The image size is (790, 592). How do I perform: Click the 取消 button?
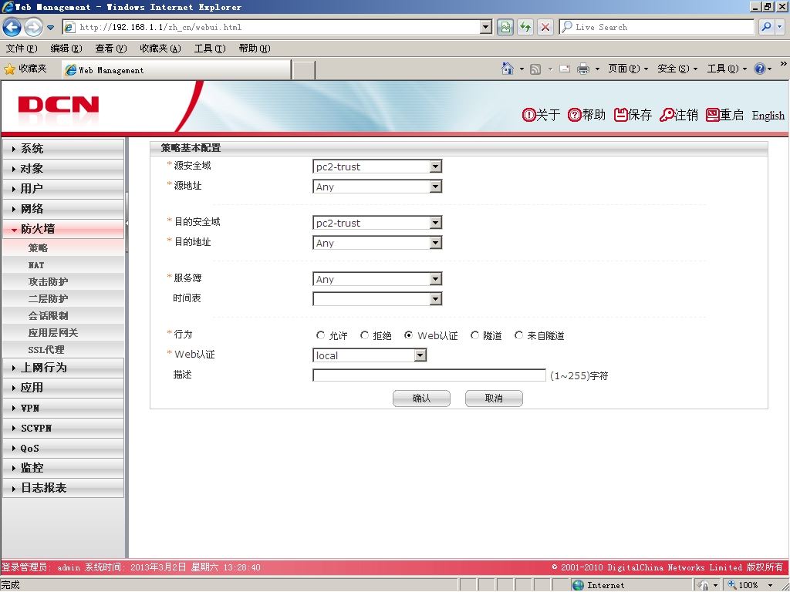(494, 399)
